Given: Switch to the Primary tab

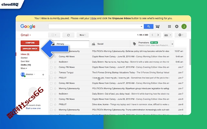Looking at the screenshot, I should [69, 44].
